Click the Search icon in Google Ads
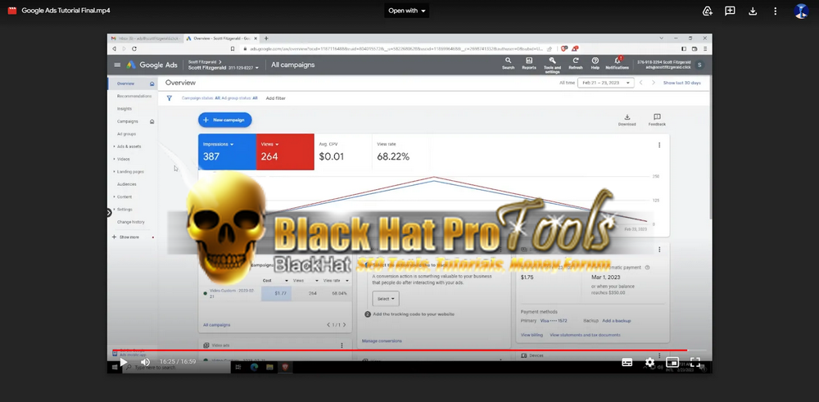The height and width of the screenshot is (402, 819). click(509, 64)
